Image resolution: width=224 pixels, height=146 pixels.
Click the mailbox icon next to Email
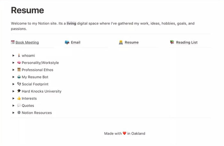point(67,42)
